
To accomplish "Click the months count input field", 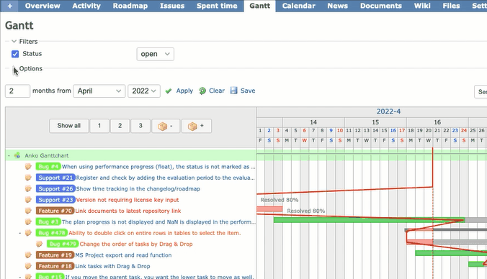I will (x=17, y=91).
